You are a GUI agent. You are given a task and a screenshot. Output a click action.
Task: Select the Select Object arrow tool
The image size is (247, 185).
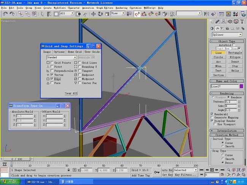point(43,14)
